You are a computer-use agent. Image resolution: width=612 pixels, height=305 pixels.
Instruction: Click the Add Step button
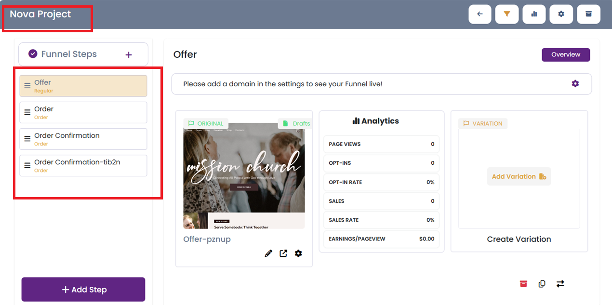click(83, 290)
